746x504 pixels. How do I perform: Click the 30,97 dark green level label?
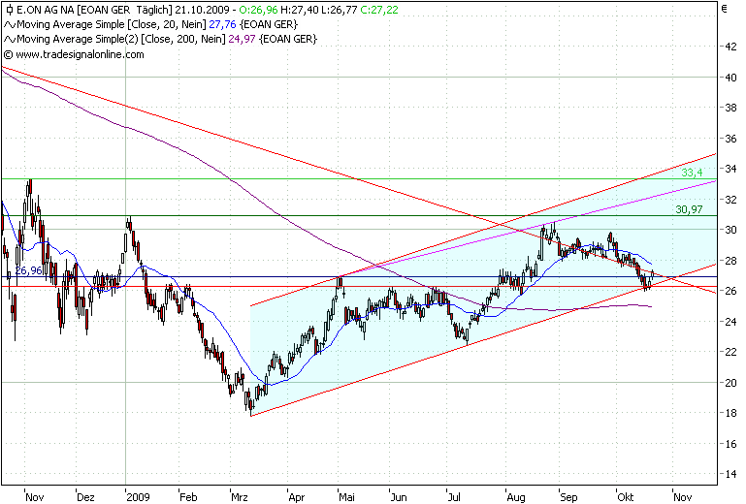pos(689,209)
